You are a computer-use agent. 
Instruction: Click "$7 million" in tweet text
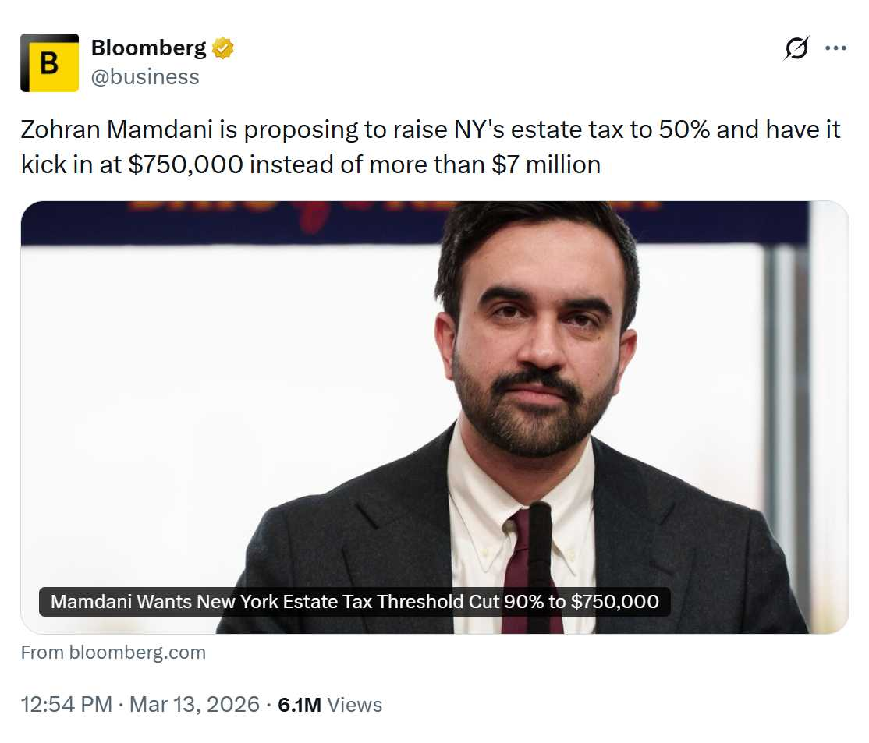coord(546,165)
